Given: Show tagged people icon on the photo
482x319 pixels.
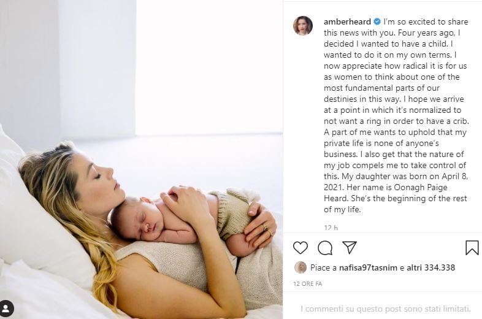Looking at the screenshot, I should pyautogui.click(x=7, y=308).
